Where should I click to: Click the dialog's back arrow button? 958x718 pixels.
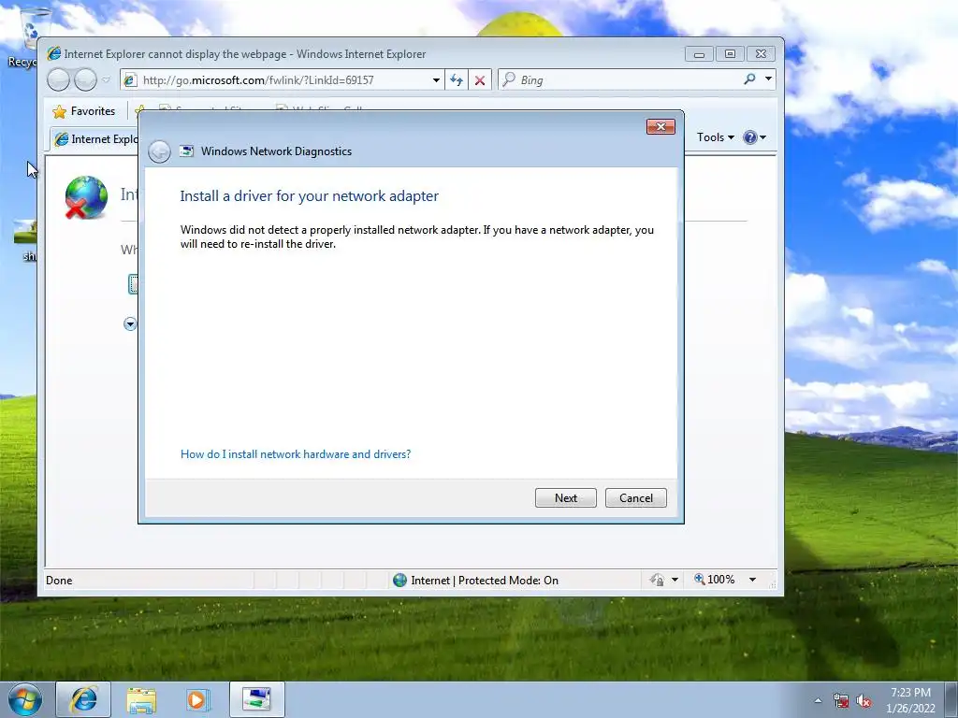159,151
